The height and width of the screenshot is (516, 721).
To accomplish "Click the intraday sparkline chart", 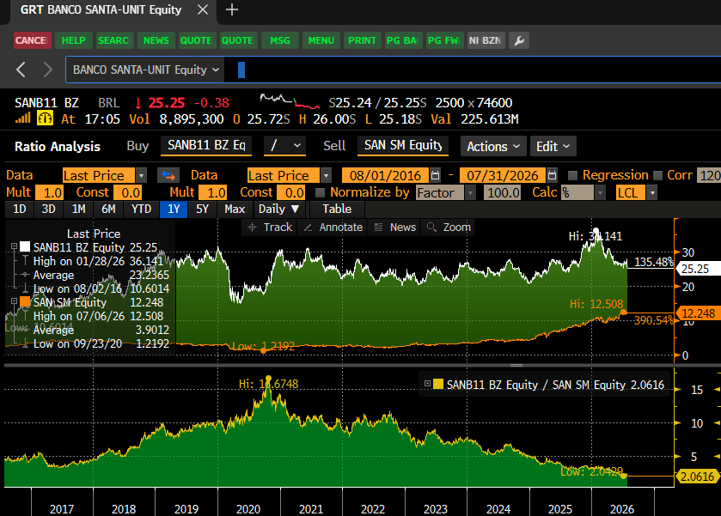I will 290,101.
